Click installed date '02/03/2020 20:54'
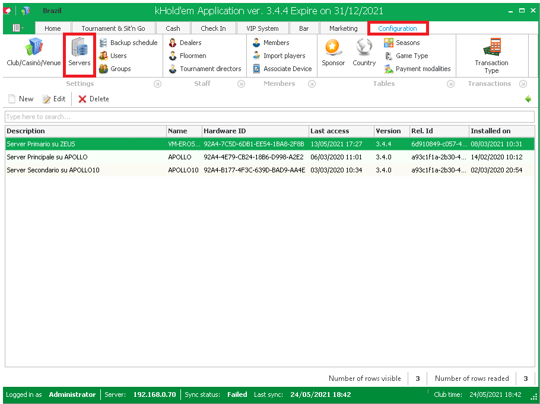The width and height of the screenshot is (540, 404). point(497,170)
